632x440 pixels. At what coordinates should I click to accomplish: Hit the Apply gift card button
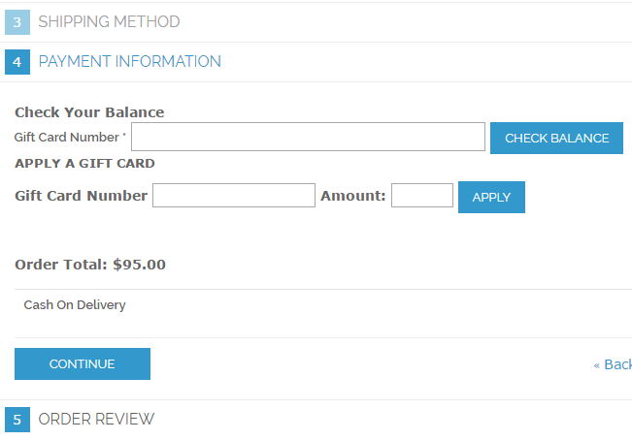point(491,197)
